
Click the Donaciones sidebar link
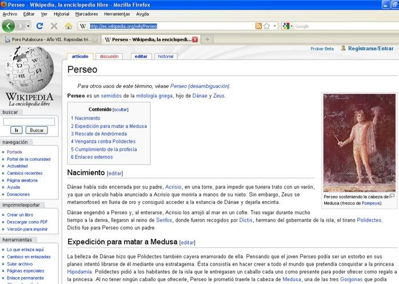[x=18, y=194]
